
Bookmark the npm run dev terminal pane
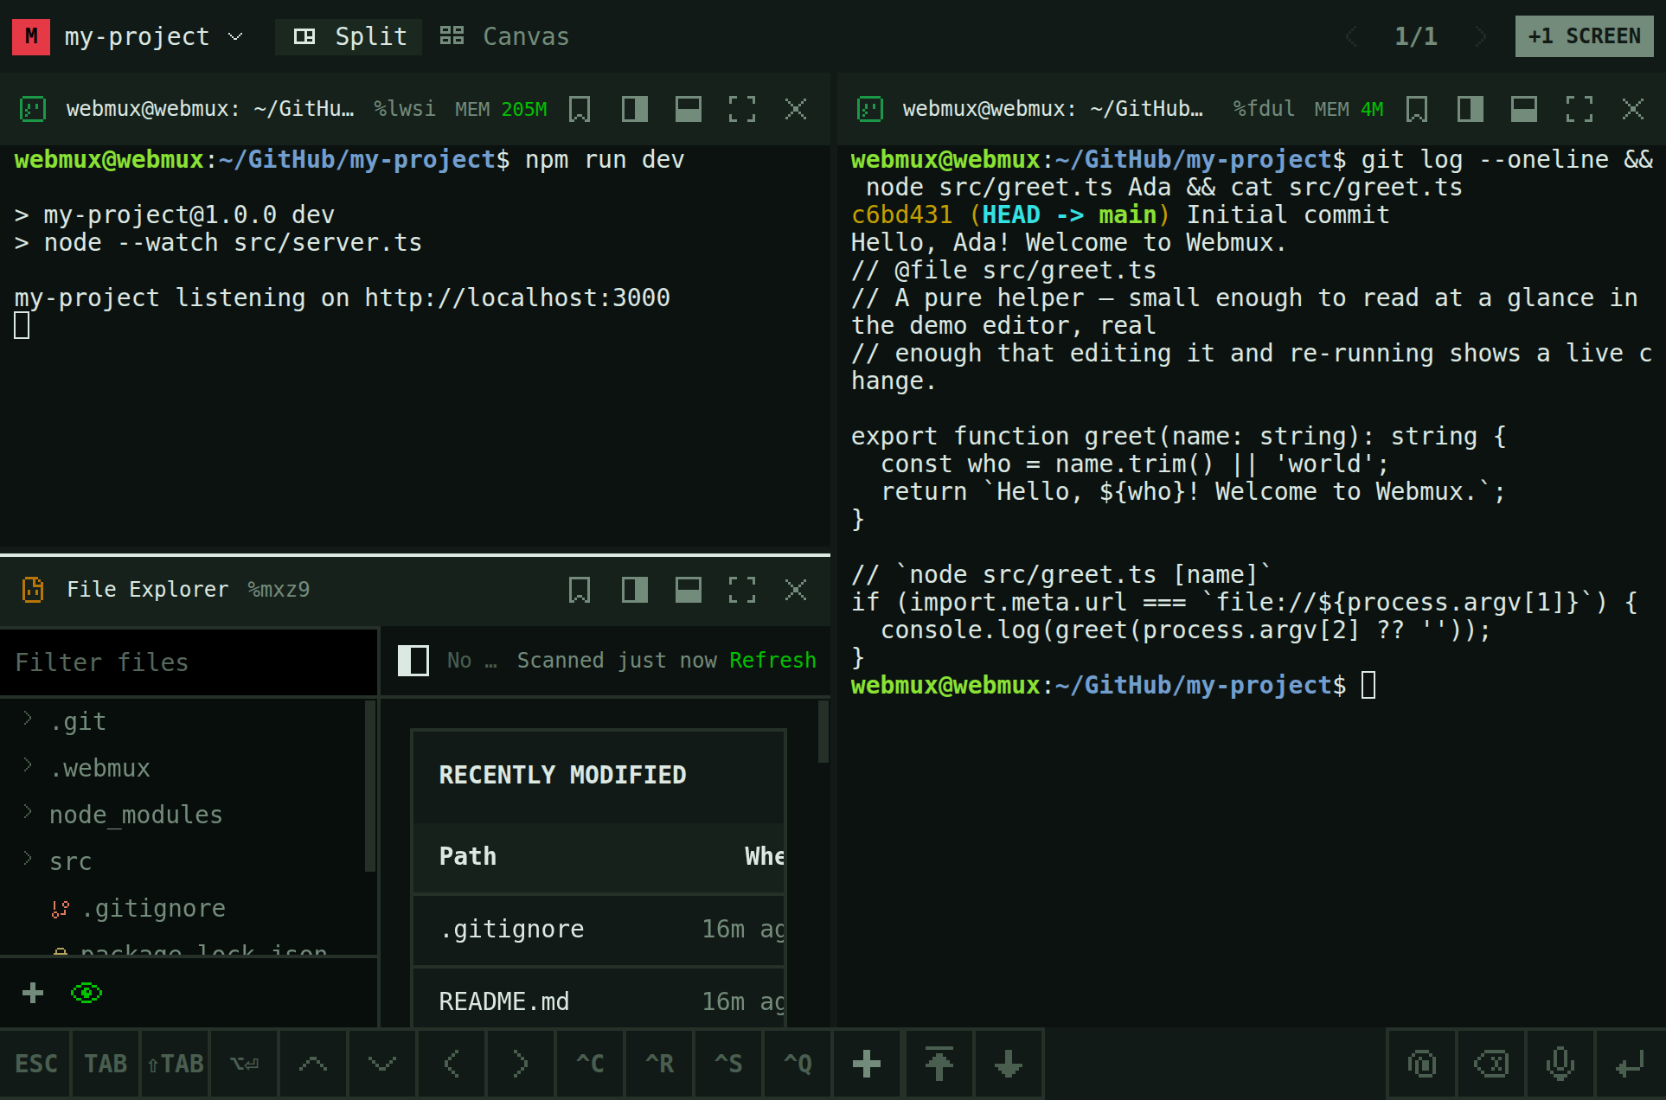tap(580, 109)
